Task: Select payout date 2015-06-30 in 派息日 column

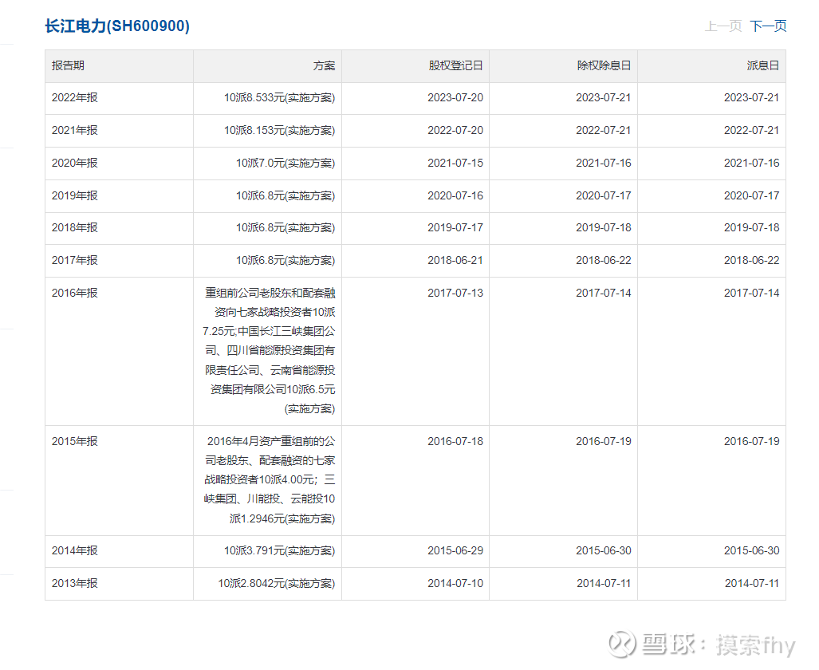Action: tap(752, 551)
